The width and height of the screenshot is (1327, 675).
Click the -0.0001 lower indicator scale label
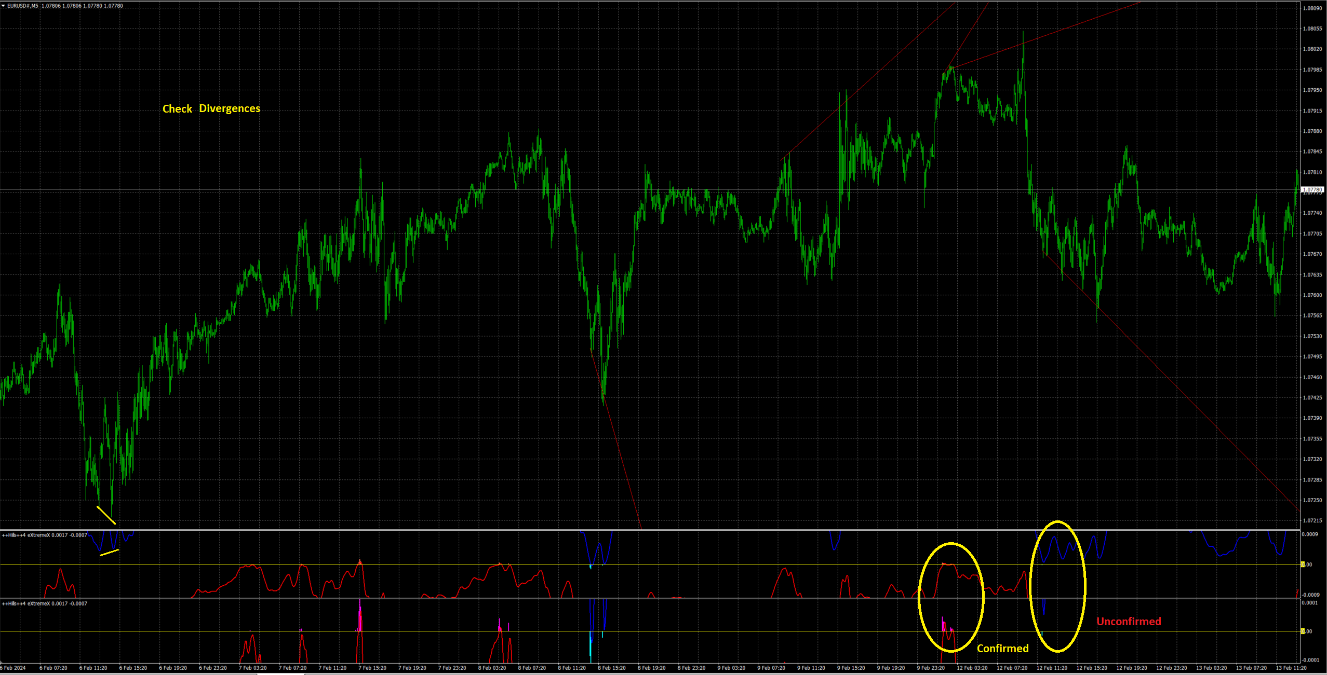click(1311, 660)
